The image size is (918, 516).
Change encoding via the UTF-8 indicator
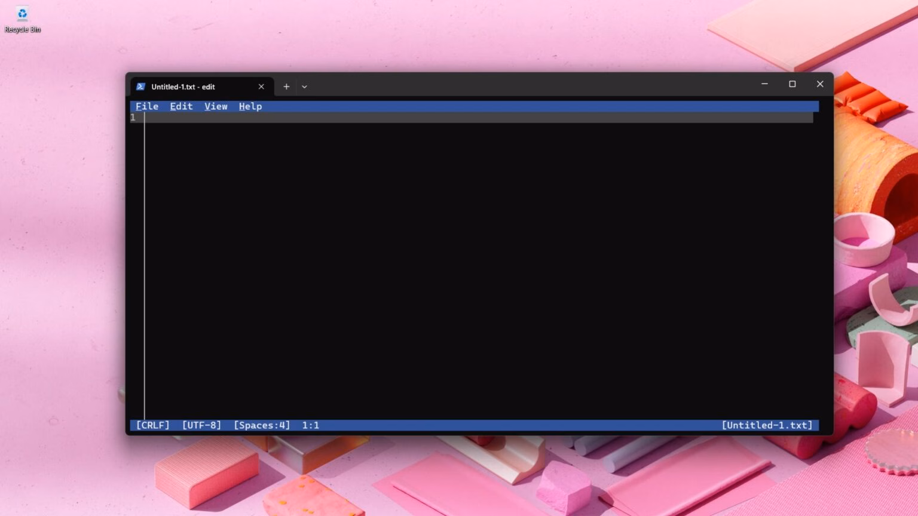201,425
